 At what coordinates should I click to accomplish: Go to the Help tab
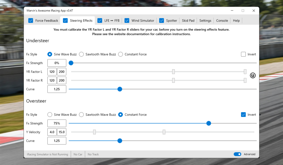236,20
